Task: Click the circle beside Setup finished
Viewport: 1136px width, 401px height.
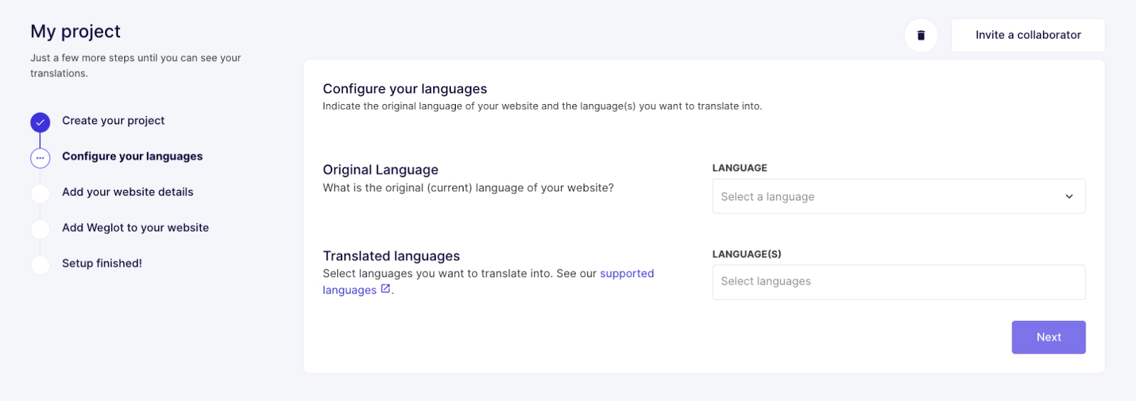Action: [40, 264]
